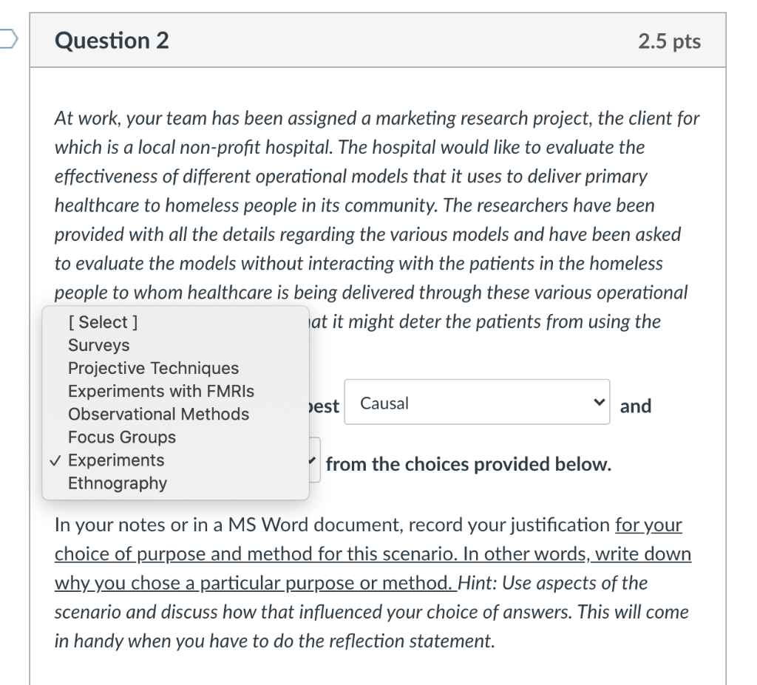Select "Surveys" from the open dropdown
The image size is (757, 685).
98,344
